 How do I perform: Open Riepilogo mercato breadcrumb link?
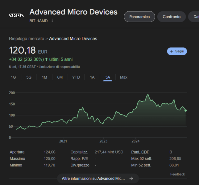coord(26,39)
